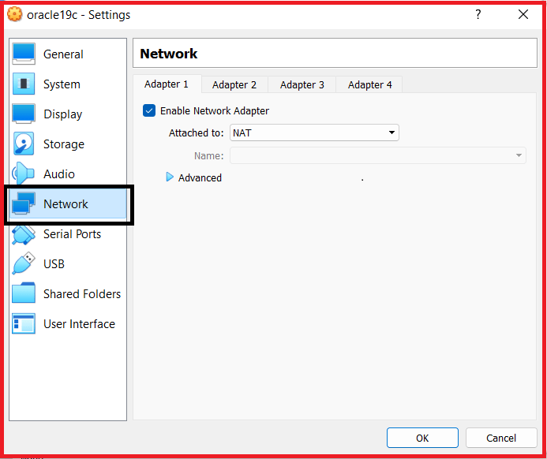Click the Display screen icon
The image size is (547, 459).
tap(24, 114)
